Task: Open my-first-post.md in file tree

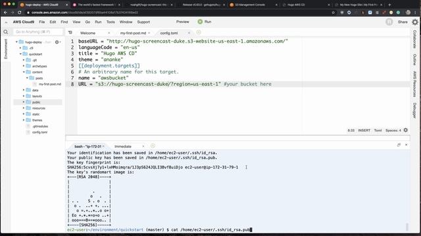Action: click(x=50, y=84)
